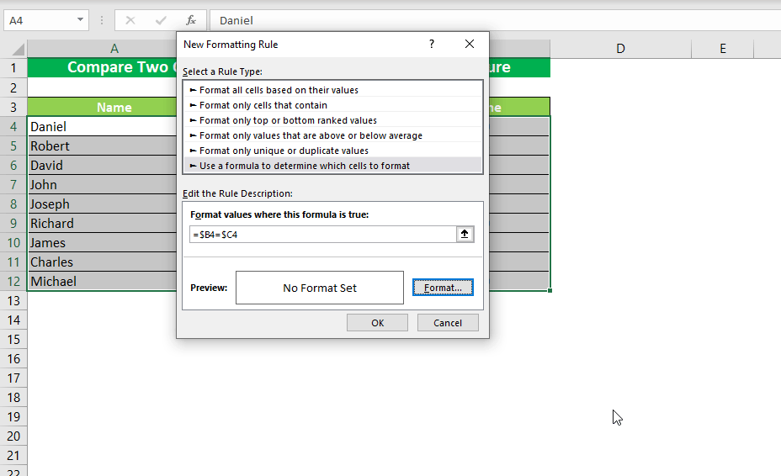Select 'Format only unique or duplicate values'
Screen dimensions: 781x476
pyautogui.click(x=332, y=151)
